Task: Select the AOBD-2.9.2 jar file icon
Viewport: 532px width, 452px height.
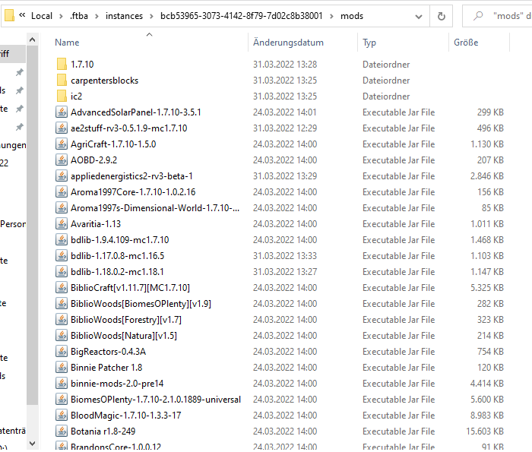Action: pyautogui.click(x=62, y=160)
